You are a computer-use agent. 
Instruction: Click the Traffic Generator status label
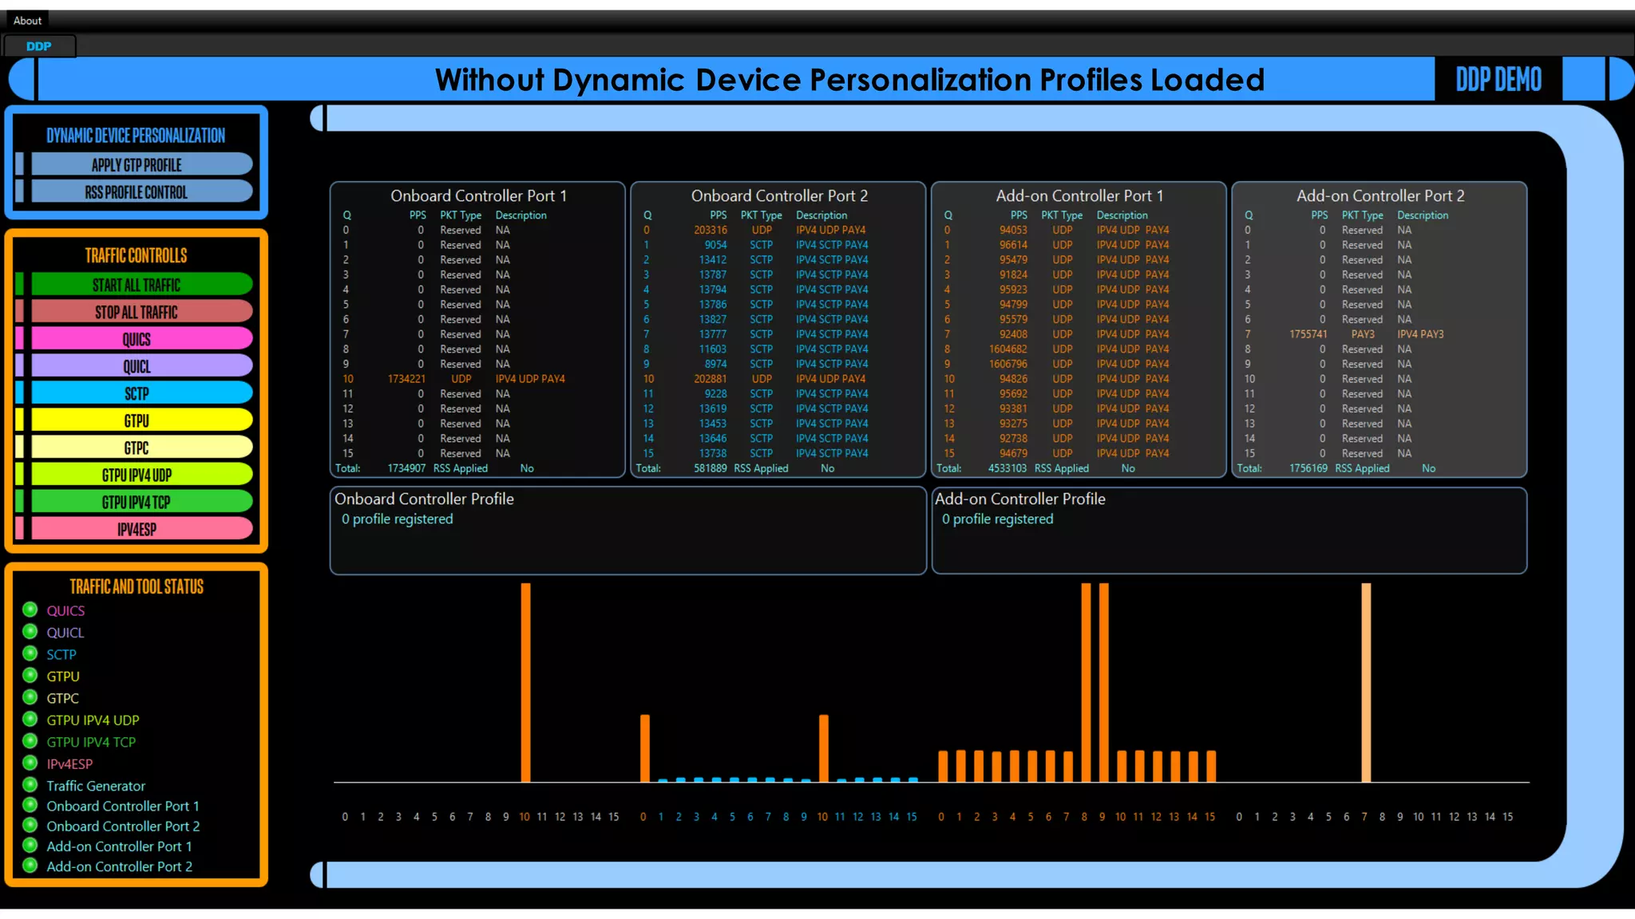(x=96, y=786)
